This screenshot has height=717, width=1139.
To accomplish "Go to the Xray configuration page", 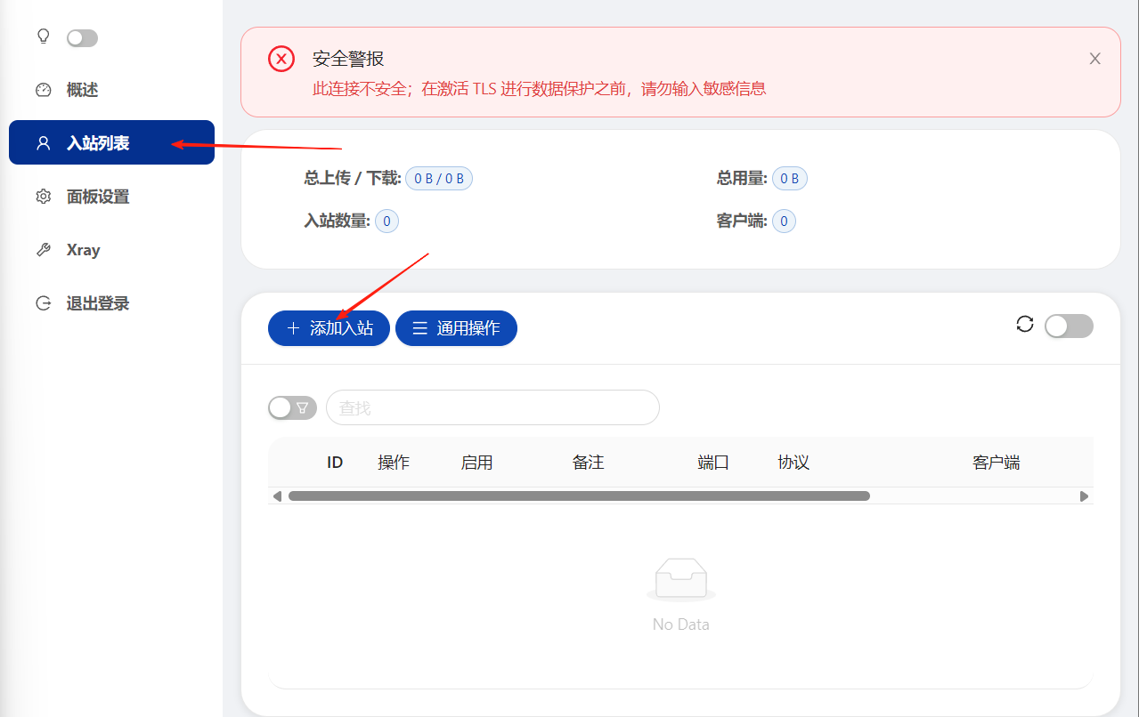I will (x=83, y=250).
